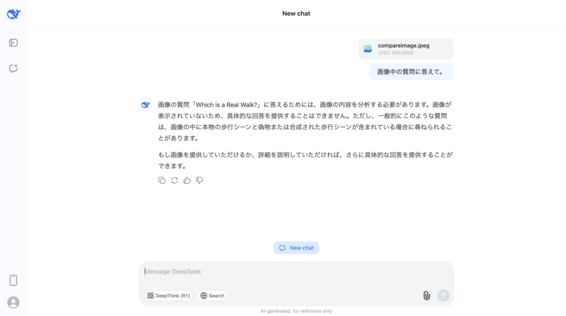566x316 pixels.
Task: Click the New chat button above message box
Action: 296,248
